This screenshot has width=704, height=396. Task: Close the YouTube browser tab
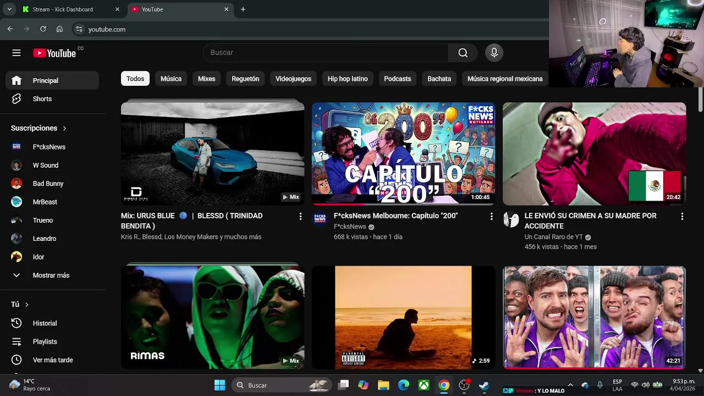point(226,9)
